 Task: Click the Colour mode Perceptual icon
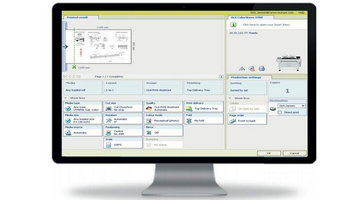tap(149, 120)
